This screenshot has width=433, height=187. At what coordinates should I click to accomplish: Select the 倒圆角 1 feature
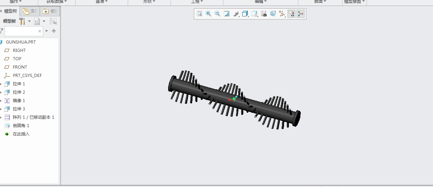tap(21, 125)
